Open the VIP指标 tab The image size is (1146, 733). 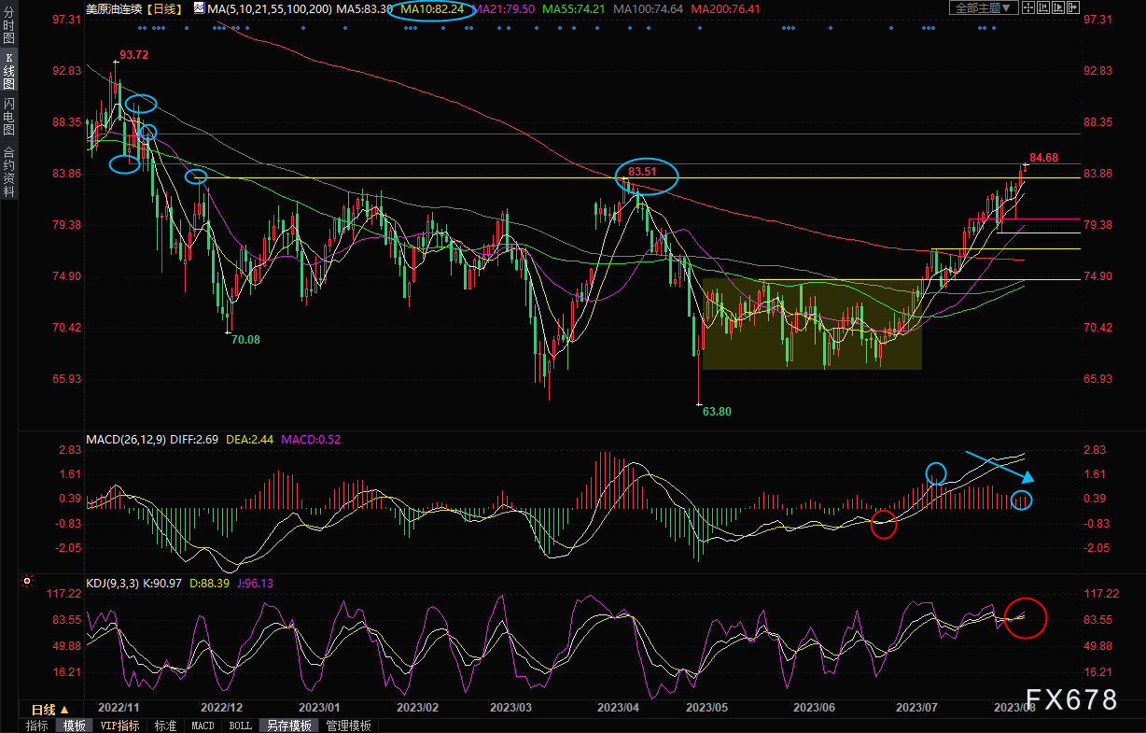pyautogui.click(x=119, y=726)
